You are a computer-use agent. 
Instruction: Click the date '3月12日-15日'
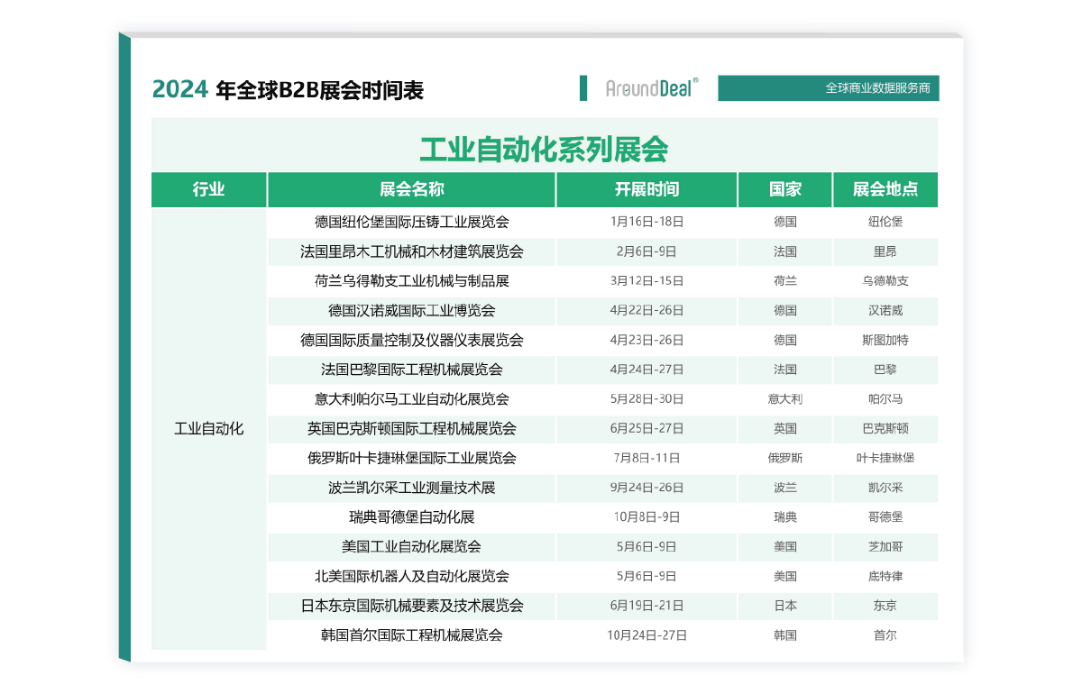coord(646,281)
